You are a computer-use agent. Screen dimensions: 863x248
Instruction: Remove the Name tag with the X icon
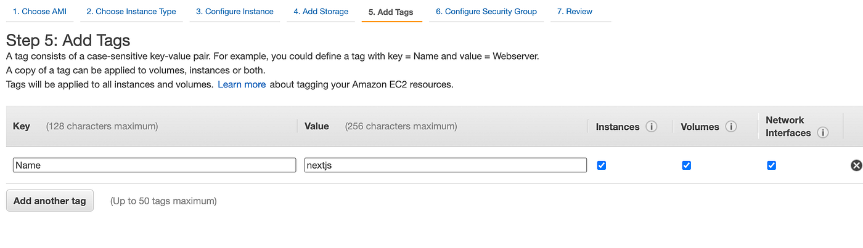click(856, 165)
